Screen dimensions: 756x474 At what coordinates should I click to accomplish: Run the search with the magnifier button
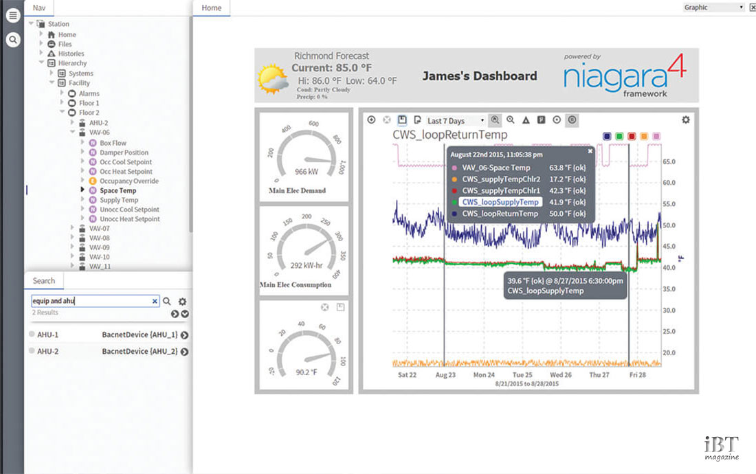[167, 301]
